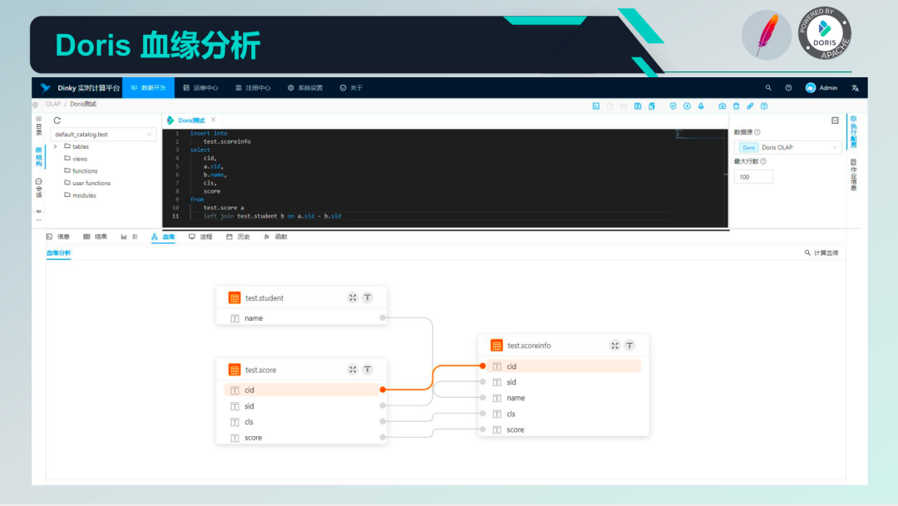Open the 会话 left sidebar tab
Screen dimensions: 898x506
pyautogui.click(x=38, y=188)
